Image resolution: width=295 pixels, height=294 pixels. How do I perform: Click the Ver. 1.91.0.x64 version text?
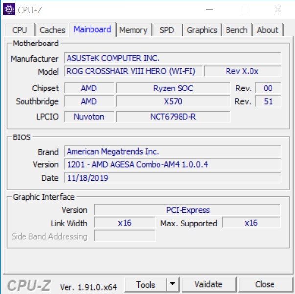89,287
